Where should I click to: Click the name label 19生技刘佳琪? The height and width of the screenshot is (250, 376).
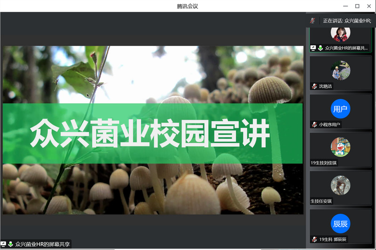click(x=324, y=163)
